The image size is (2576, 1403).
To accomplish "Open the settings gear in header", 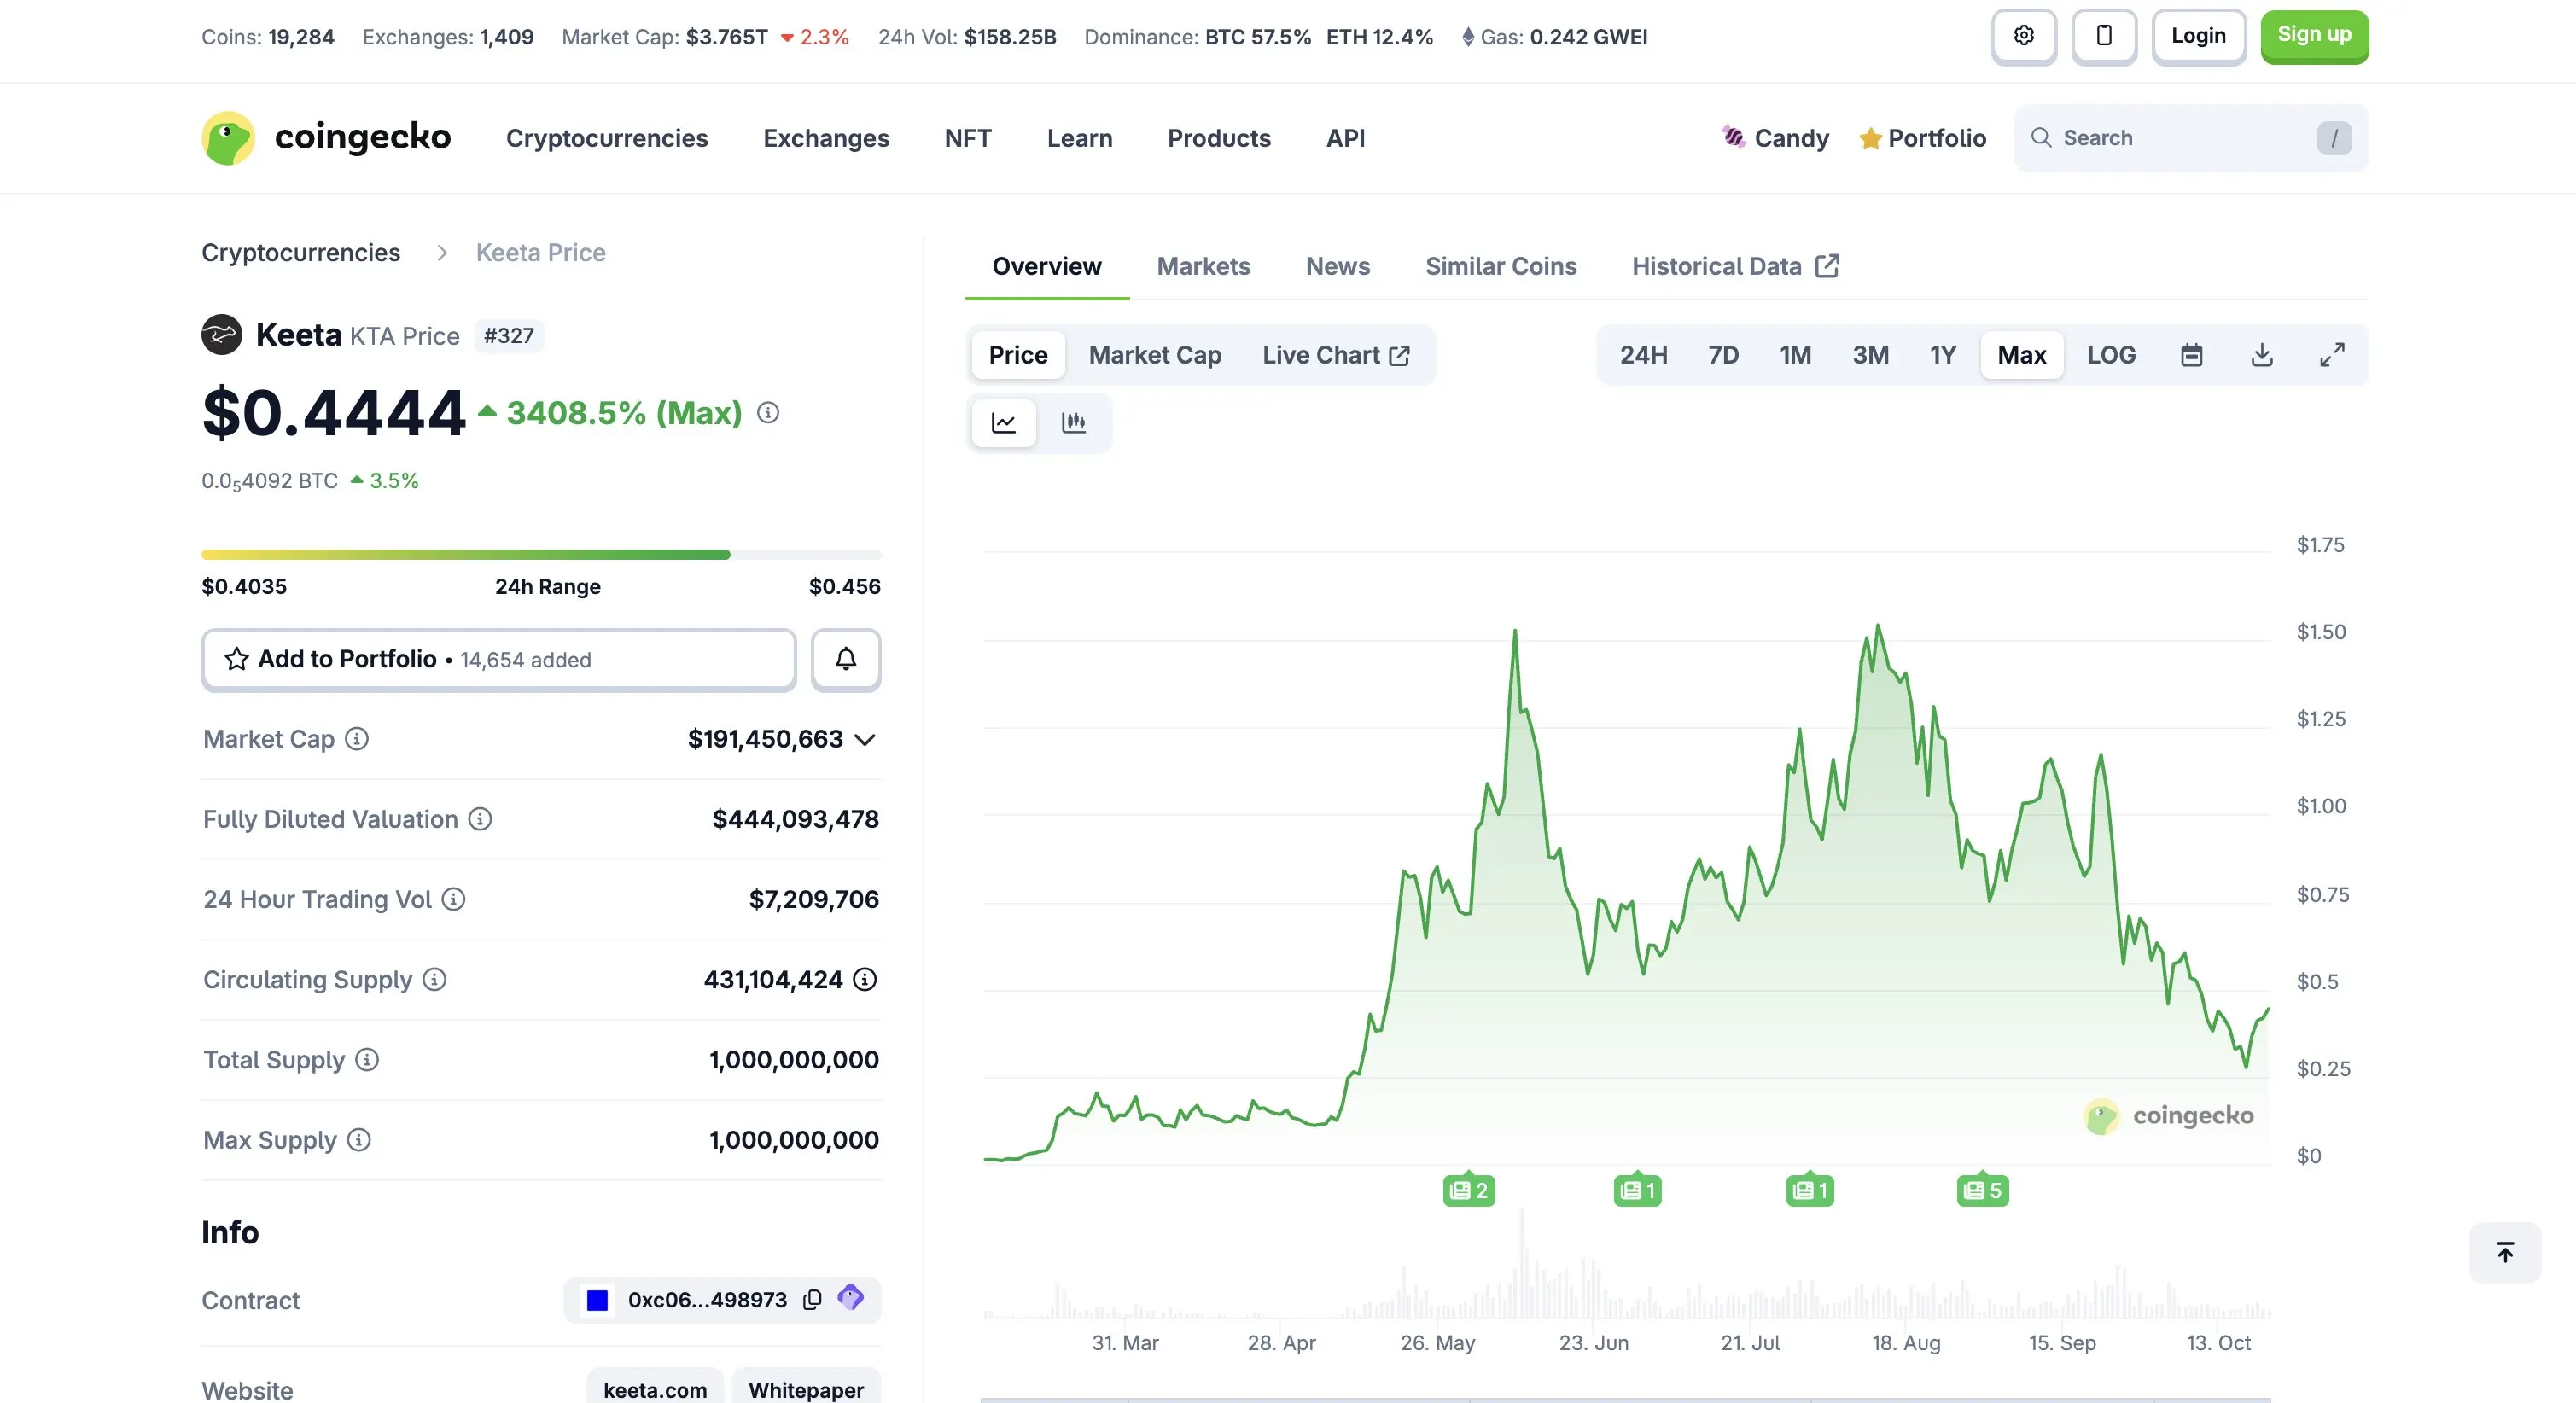I will click(2023, 37).
